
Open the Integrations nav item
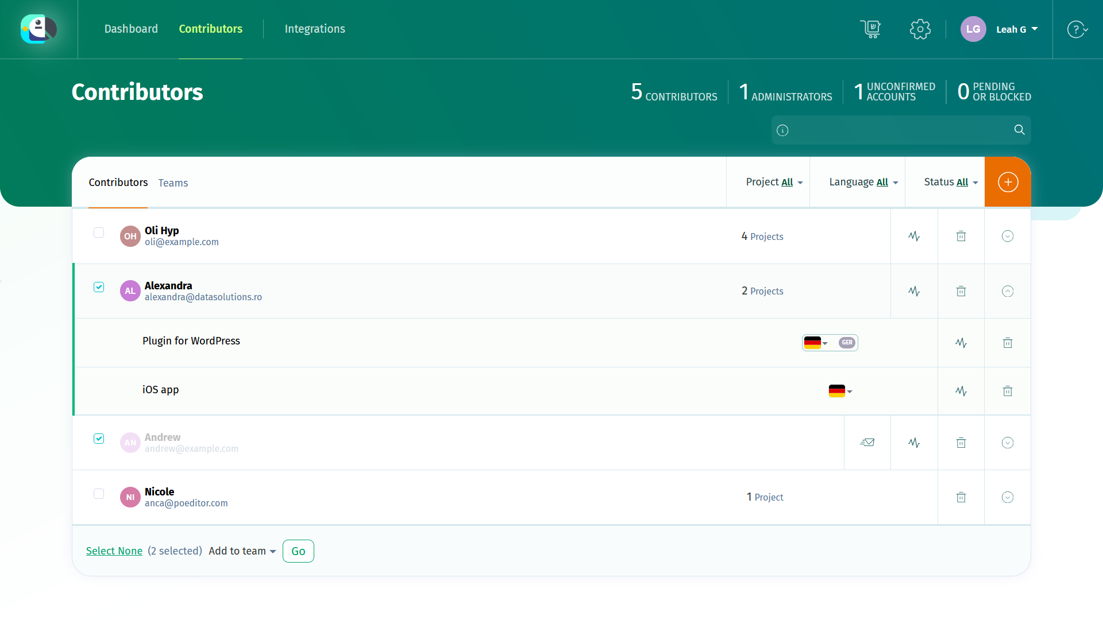tap(315, 29)
